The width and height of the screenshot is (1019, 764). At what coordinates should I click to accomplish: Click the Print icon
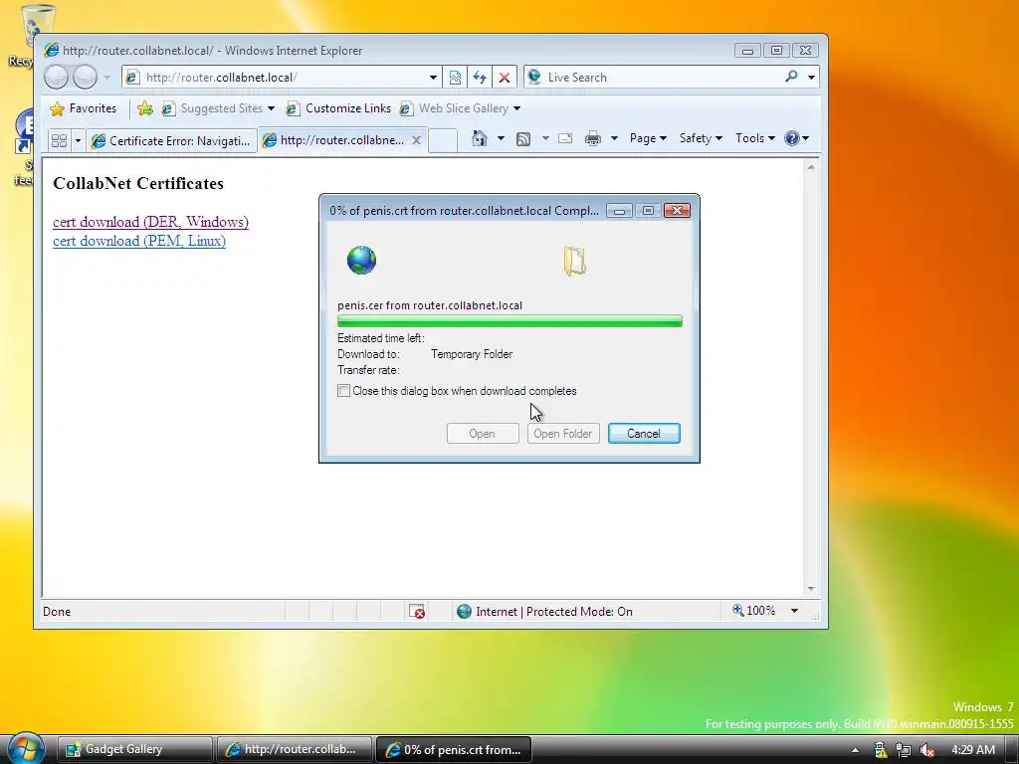[593, 138]
